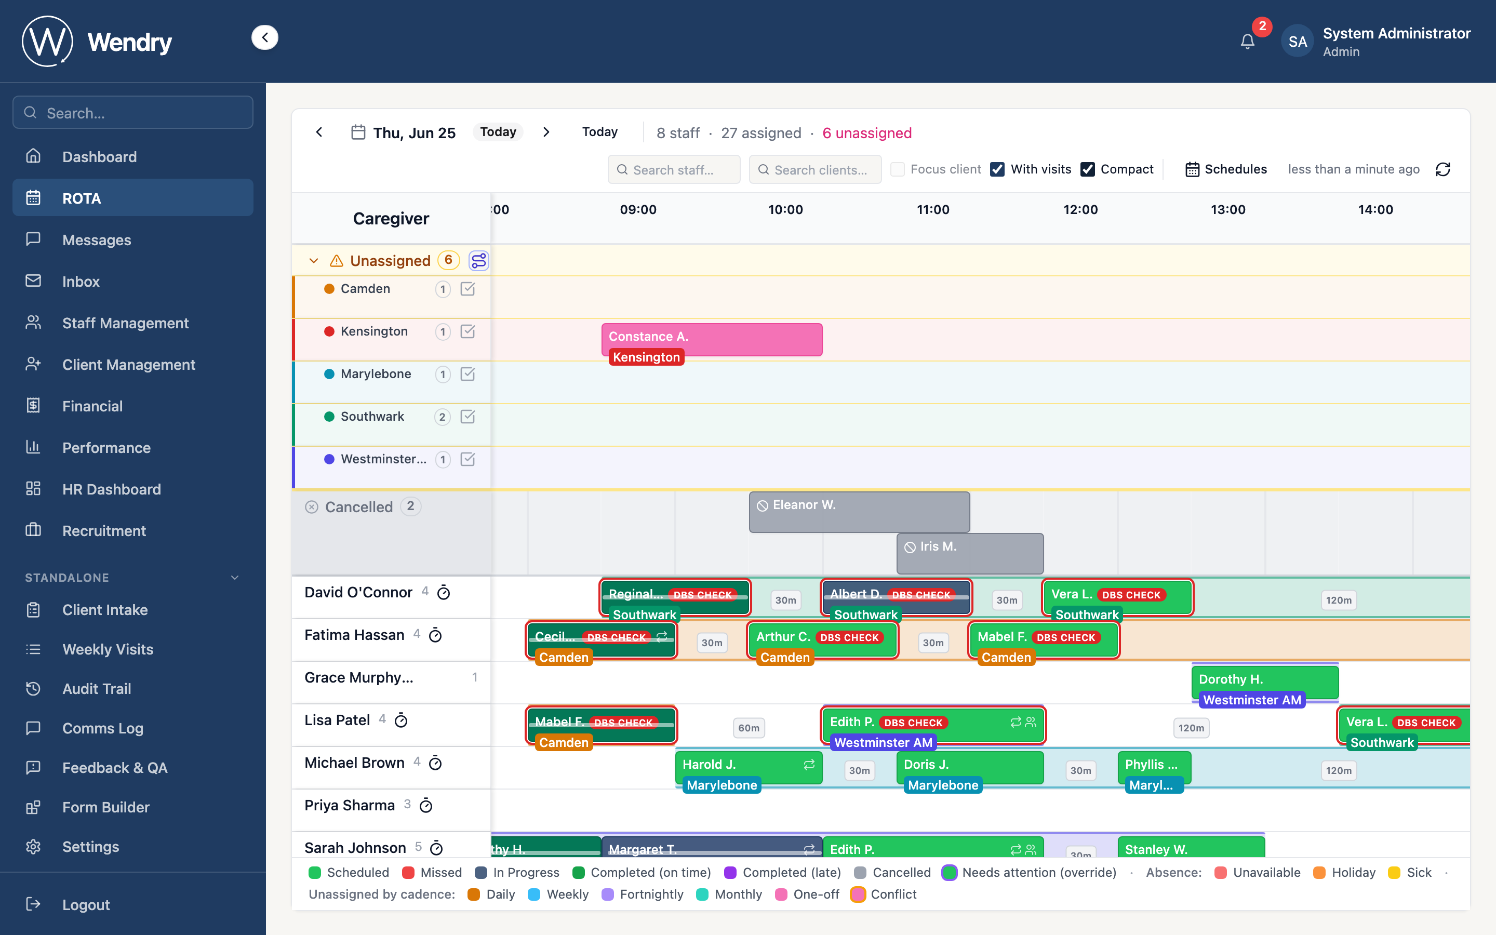Go to Staff Management
1496x935 pixels.
coord(133,323)
